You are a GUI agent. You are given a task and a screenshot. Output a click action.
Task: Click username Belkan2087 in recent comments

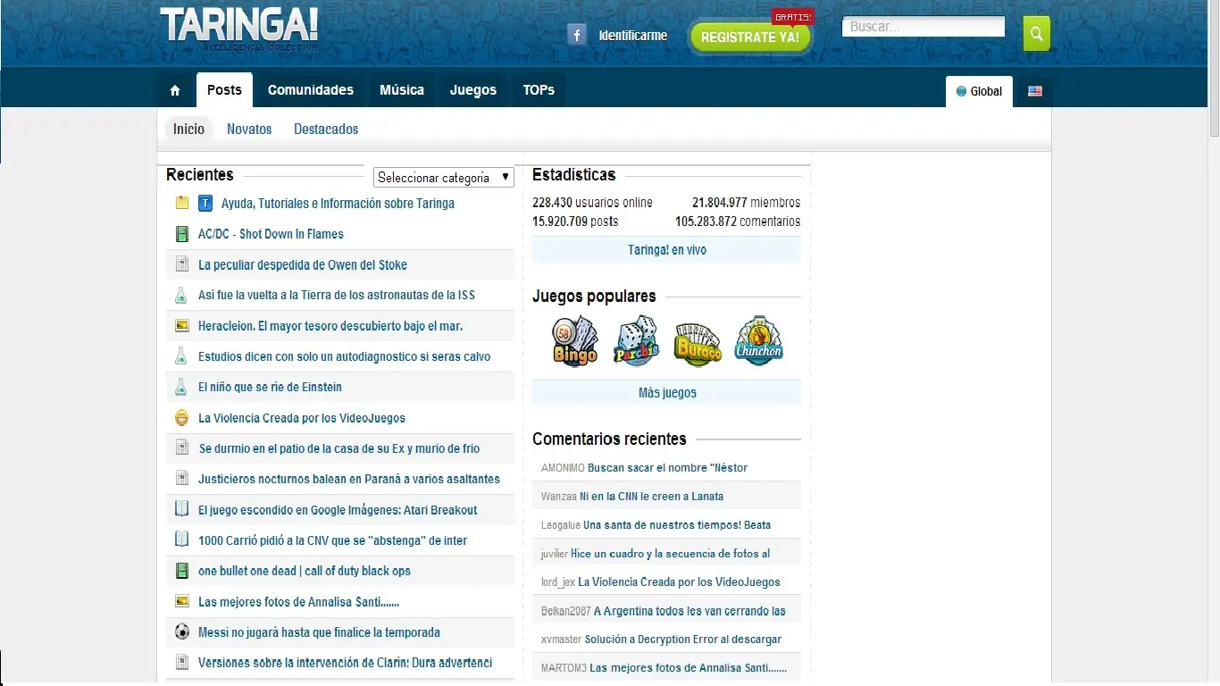(566, 611)
